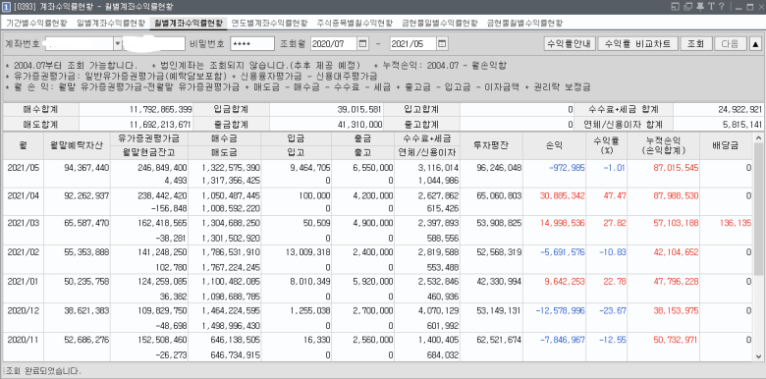
Task: Focus the 비밀번호 password field
Action: pyautogui.click(x=252, y=44)
